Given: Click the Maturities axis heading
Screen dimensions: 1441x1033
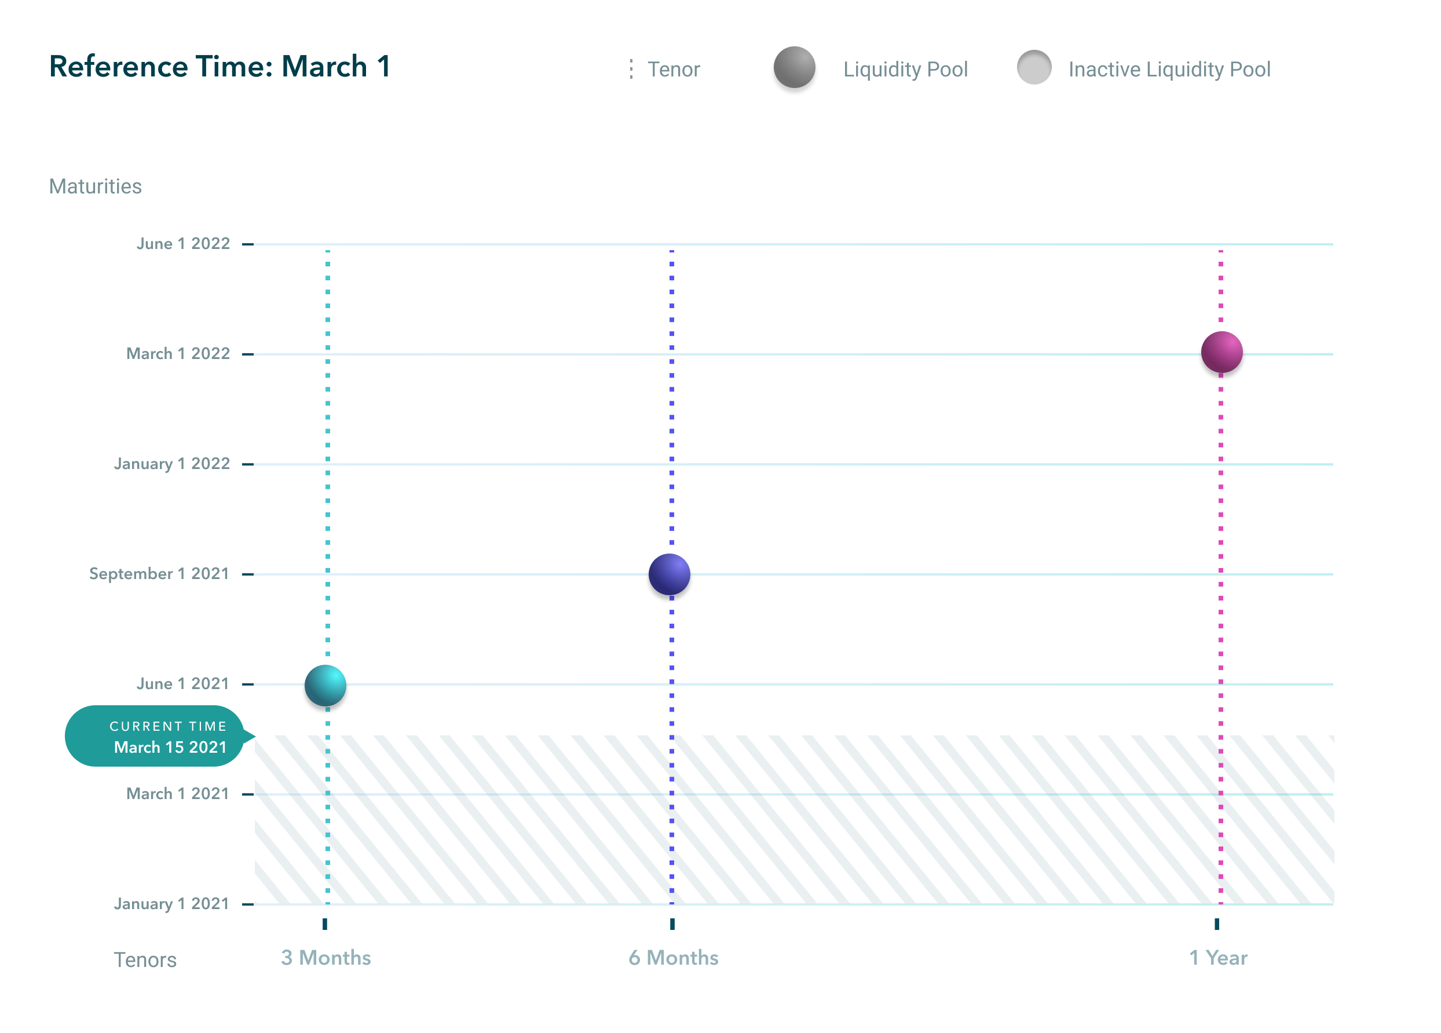Looking at the screenshot, I should click(x=96, y=186).
